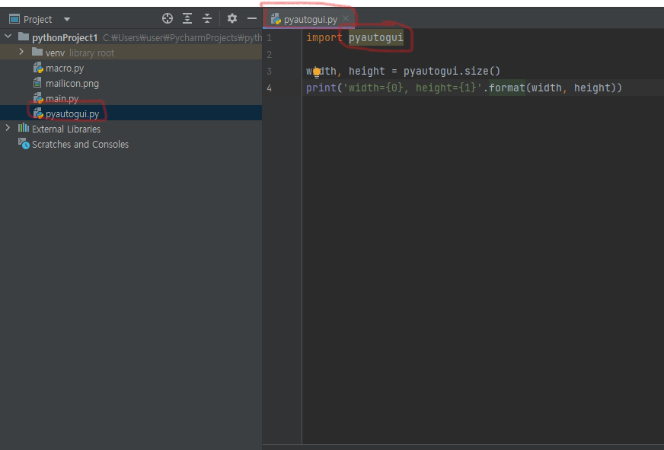Hide the Project panel with minus icon
The height and width of the screenshot is (450, 664).
point(252,18)
